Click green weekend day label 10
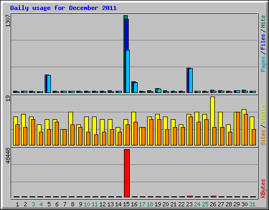Viewport: 269px width, 210px height. tap(87, 204)
